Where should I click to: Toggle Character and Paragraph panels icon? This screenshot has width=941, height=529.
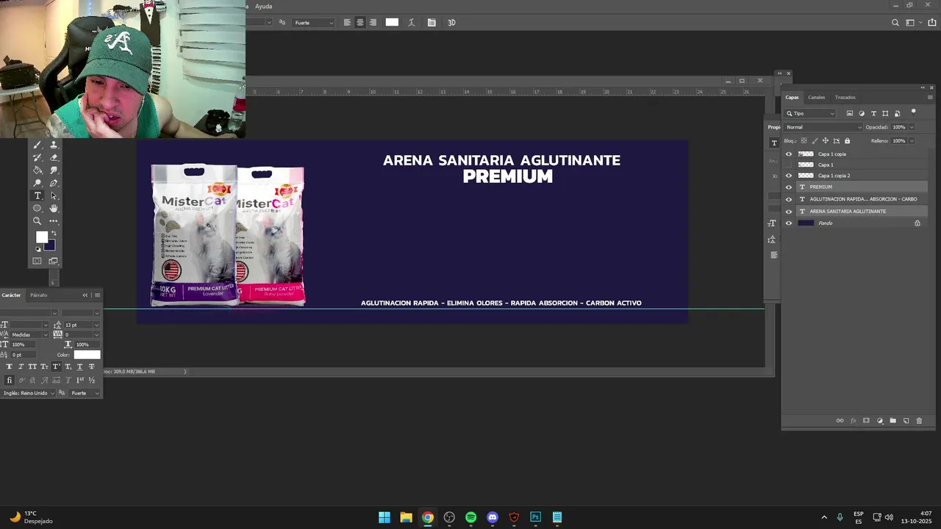[x=432, y=23]
